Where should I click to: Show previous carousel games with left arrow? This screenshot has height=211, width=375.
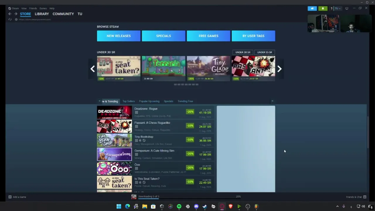coord(93,69)
